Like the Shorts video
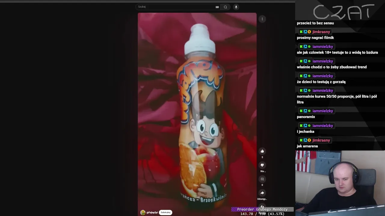Screen dimensions: 385x216 pos(262,151)
